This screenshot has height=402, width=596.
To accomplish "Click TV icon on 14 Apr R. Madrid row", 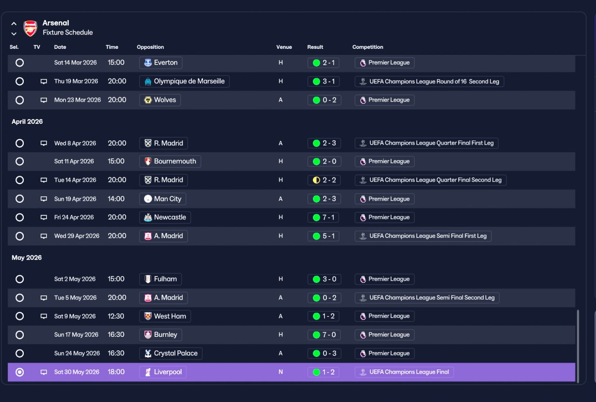I will [44, 180].
